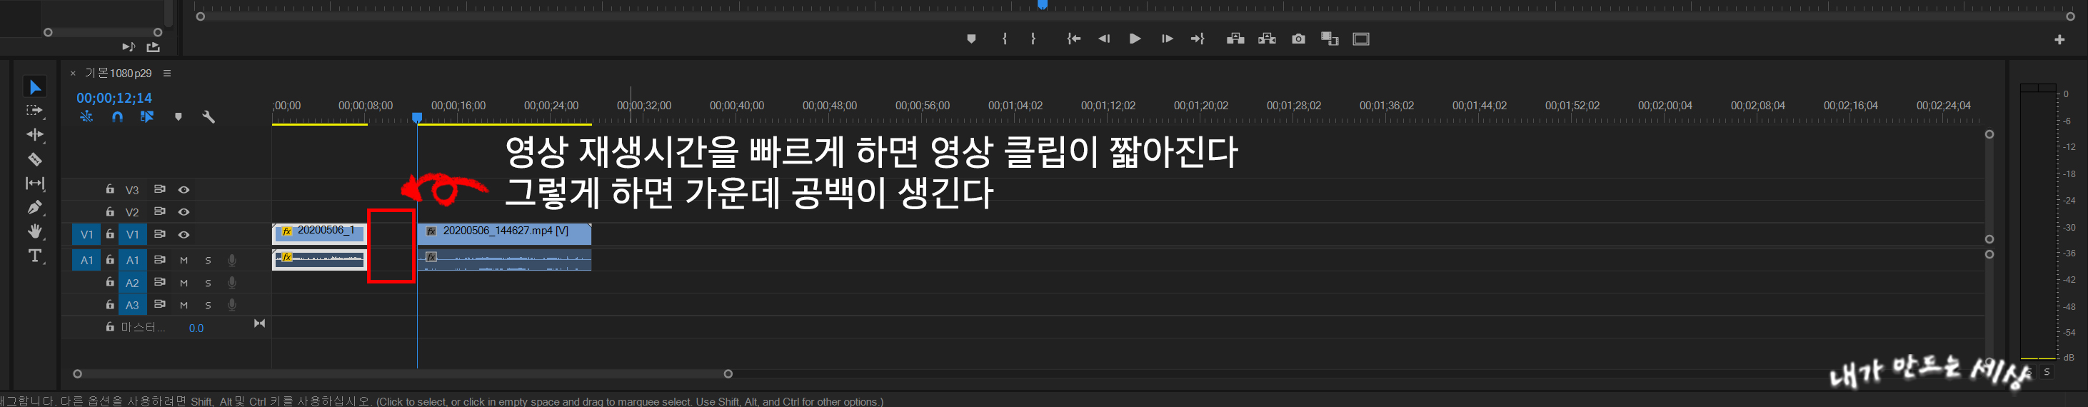Solo audio track A3
The height and width of the screenshot is (407, 2088).
click(209, 305)
